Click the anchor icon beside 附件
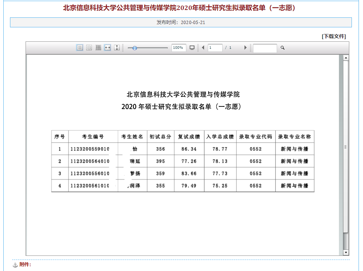Image resolution: width=363 pixels, height=271 pixels. (15, 265)
